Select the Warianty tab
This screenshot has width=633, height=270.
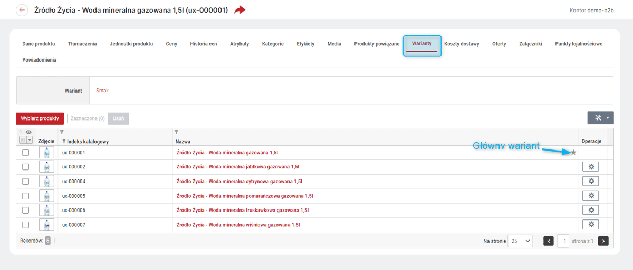click(422, 44)
